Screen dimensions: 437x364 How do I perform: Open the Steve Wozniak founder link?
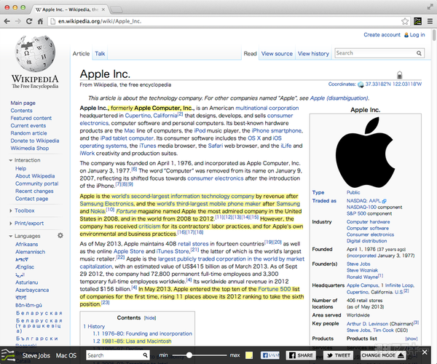pyautogui.click(x=362, y=270)
